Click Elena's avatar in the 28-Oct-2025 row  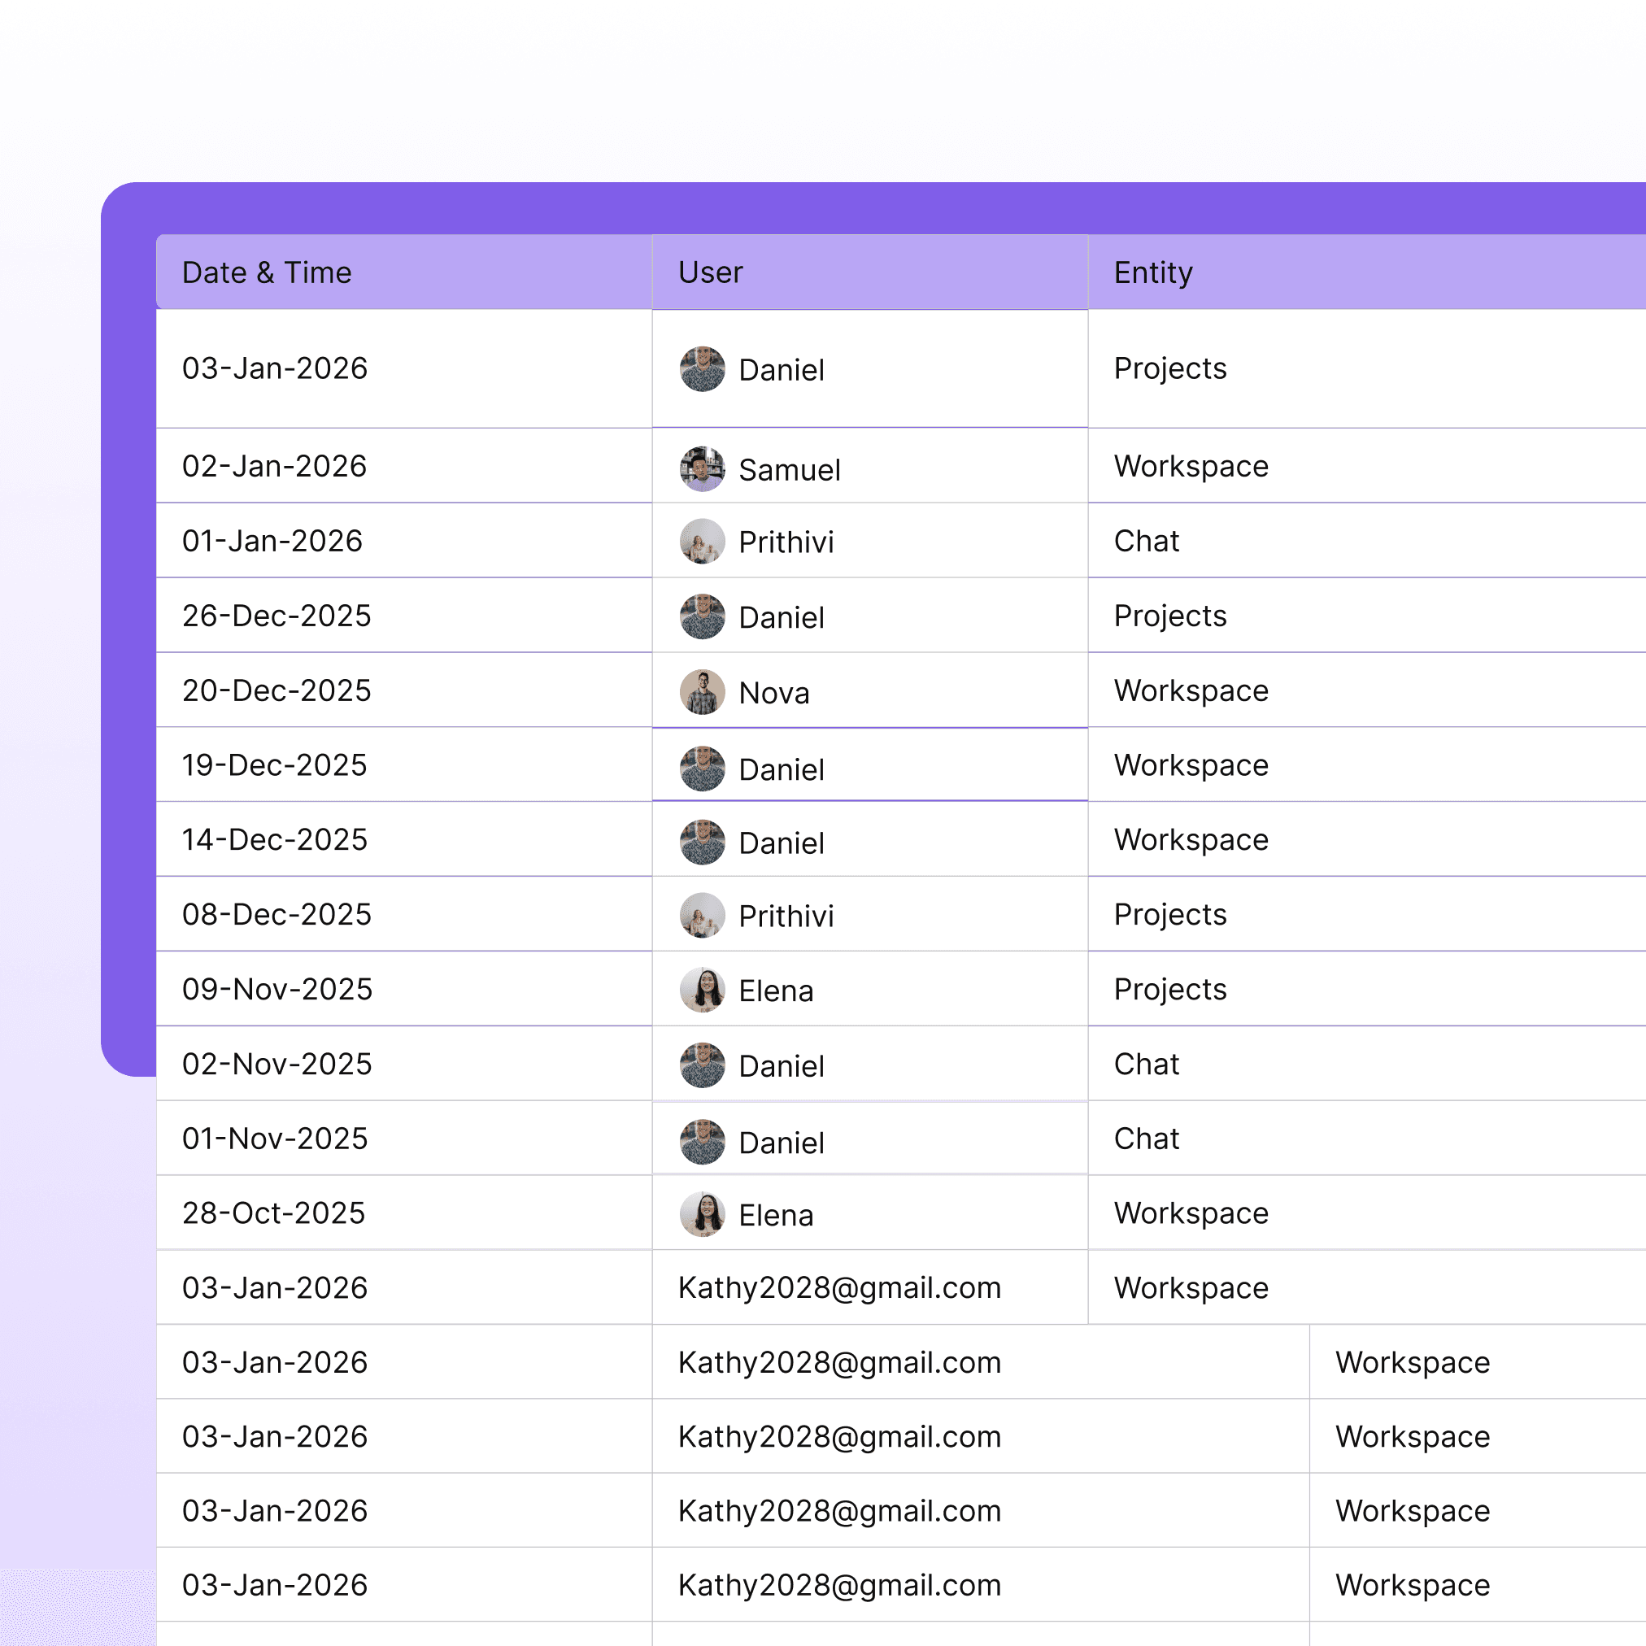tap(702, 1214)
